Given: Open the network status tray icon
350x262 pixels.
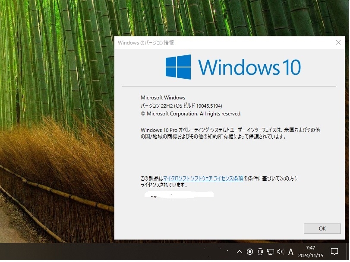Looking at the screenshot, I should tap(270, 252).
